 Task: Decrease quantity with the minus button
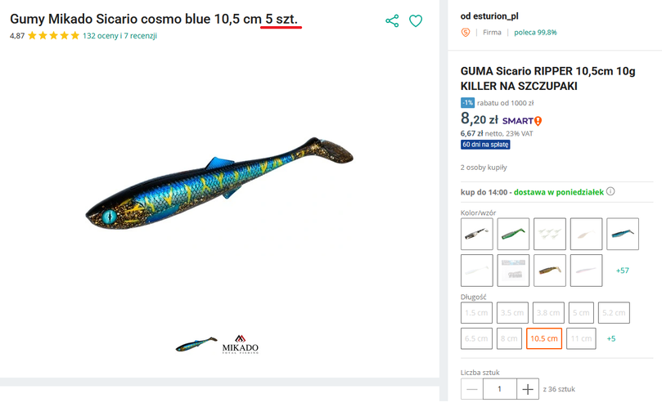tap(471, 390)
